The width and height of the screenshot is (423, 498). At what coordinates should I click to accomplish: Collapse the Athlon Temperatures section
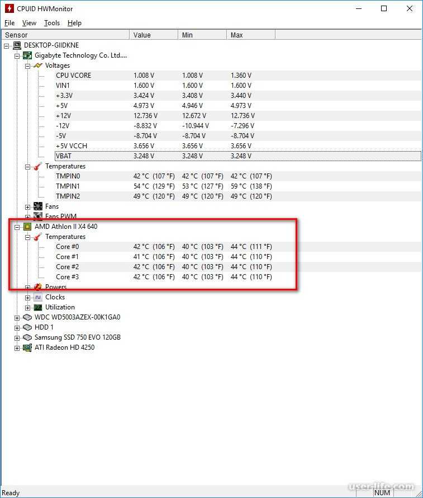click(27, 237)
